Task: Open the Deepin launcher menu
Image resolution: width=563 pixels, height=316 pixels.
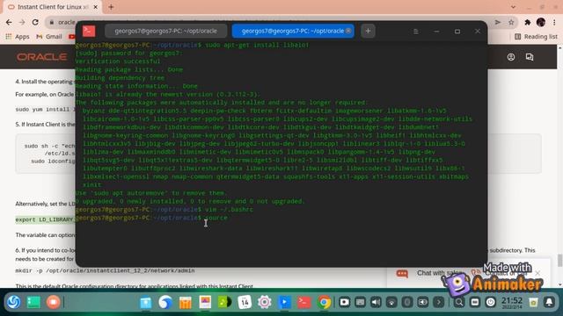Action: coord(14,302)
